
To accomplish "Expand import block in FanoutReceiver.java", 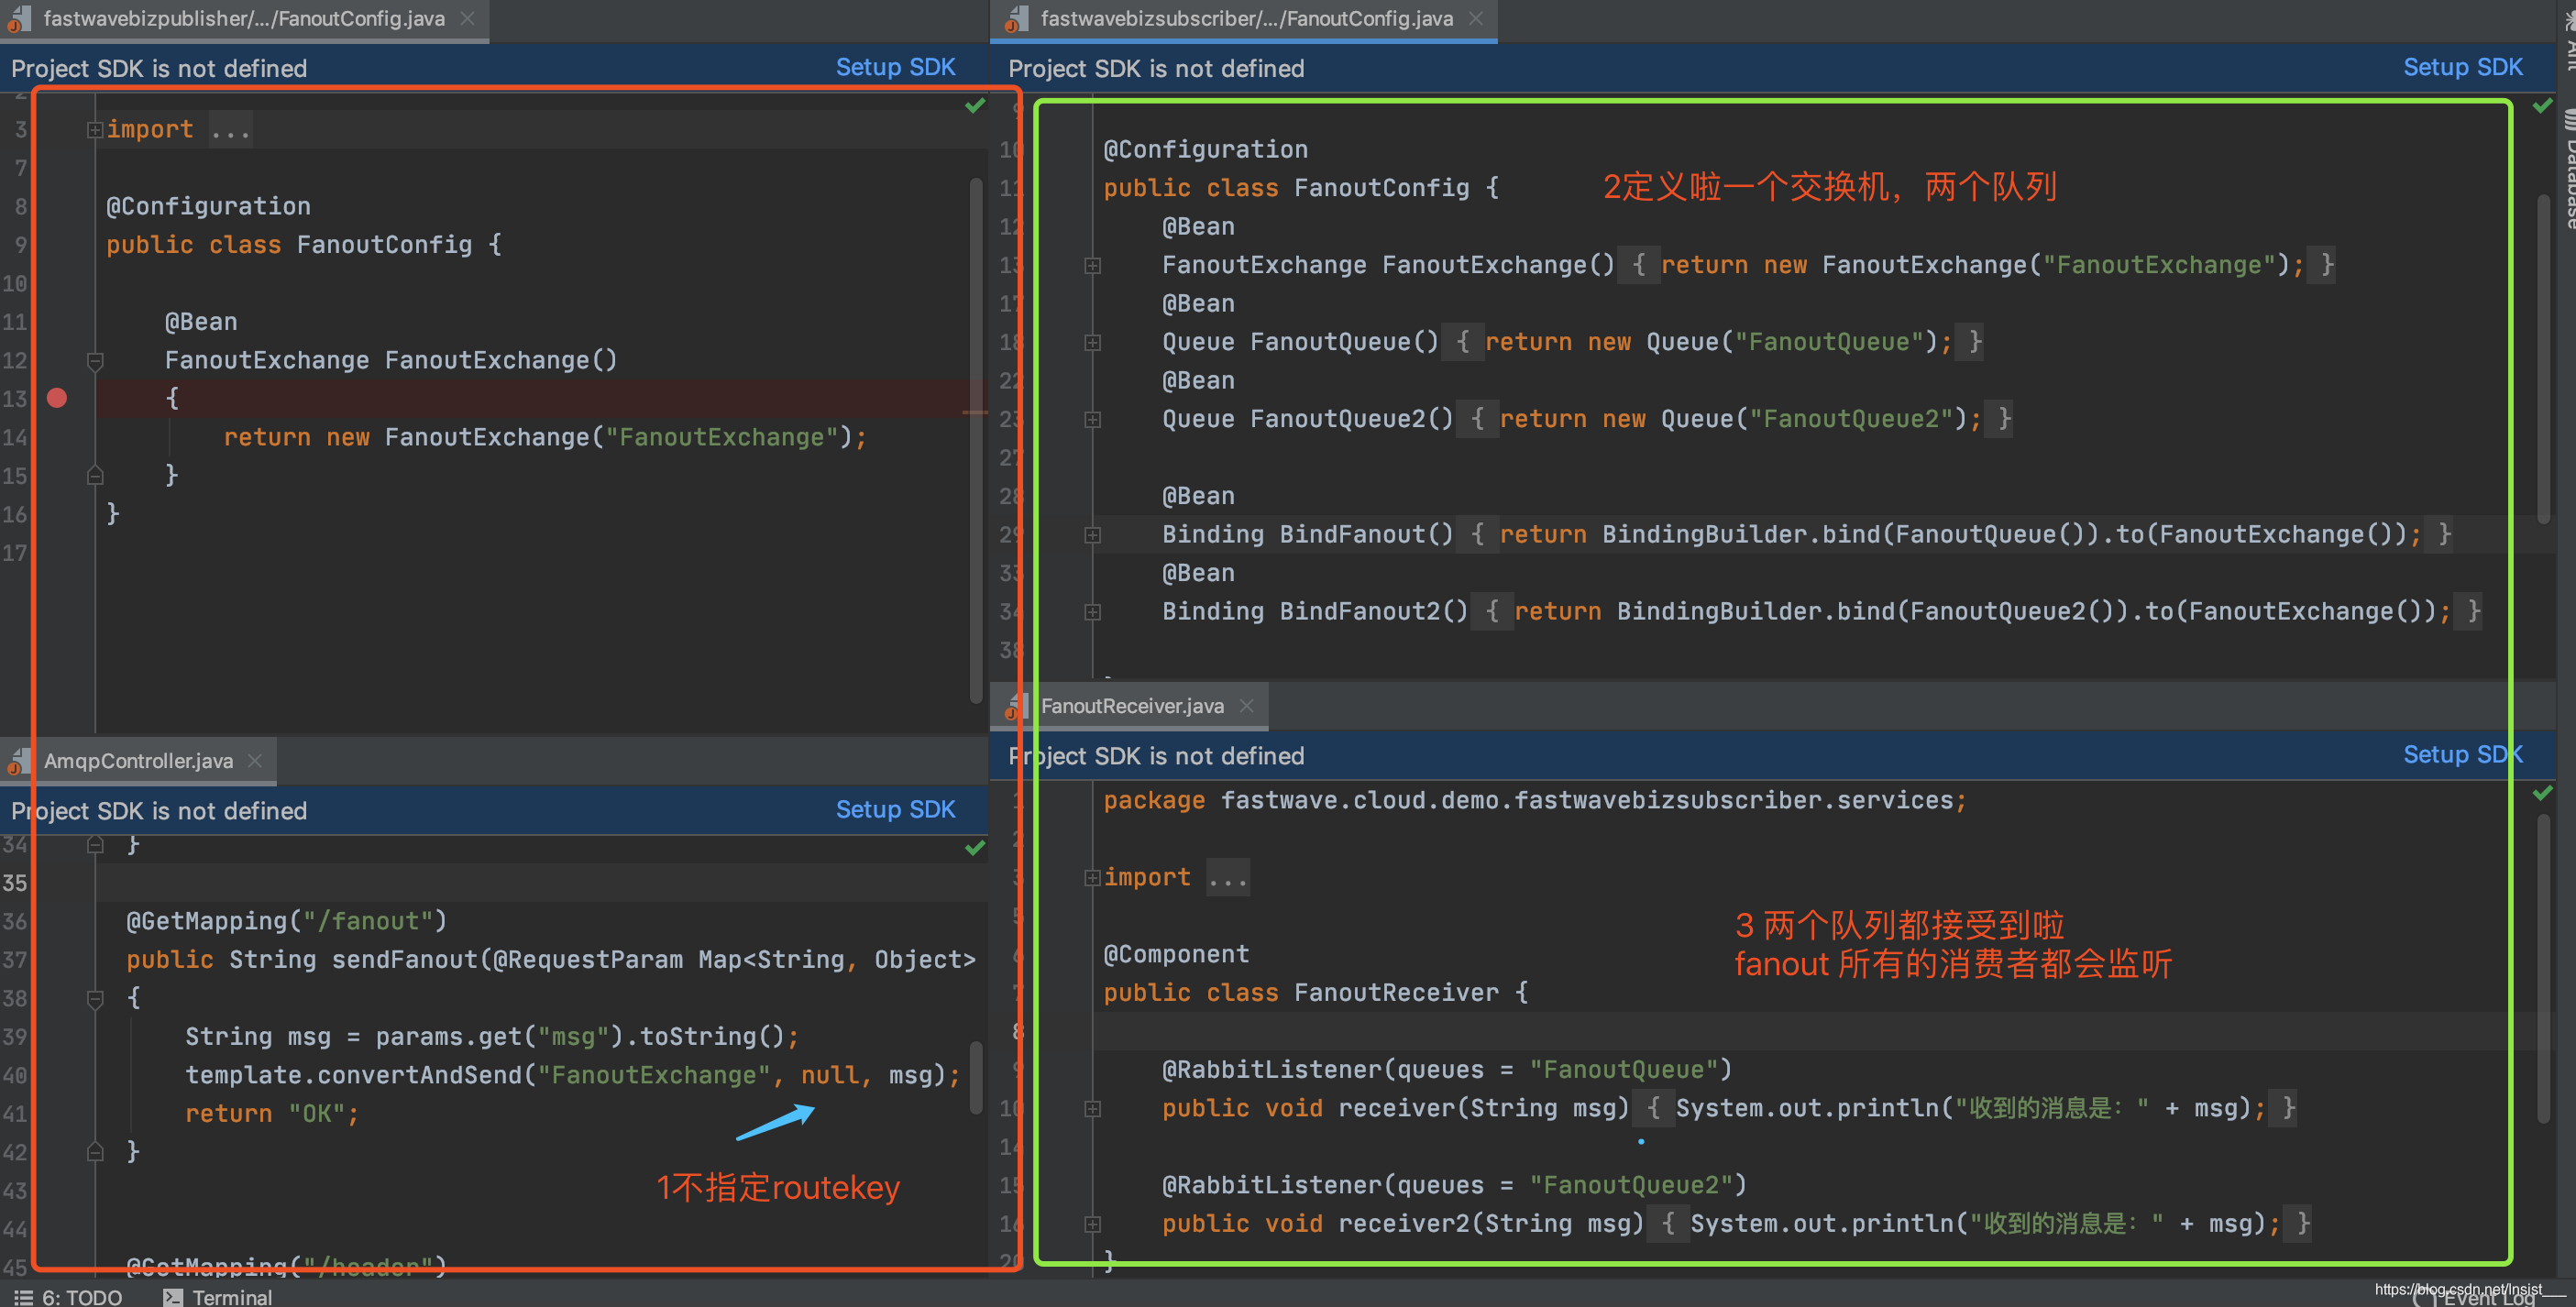I will [x=1093, y=877].
